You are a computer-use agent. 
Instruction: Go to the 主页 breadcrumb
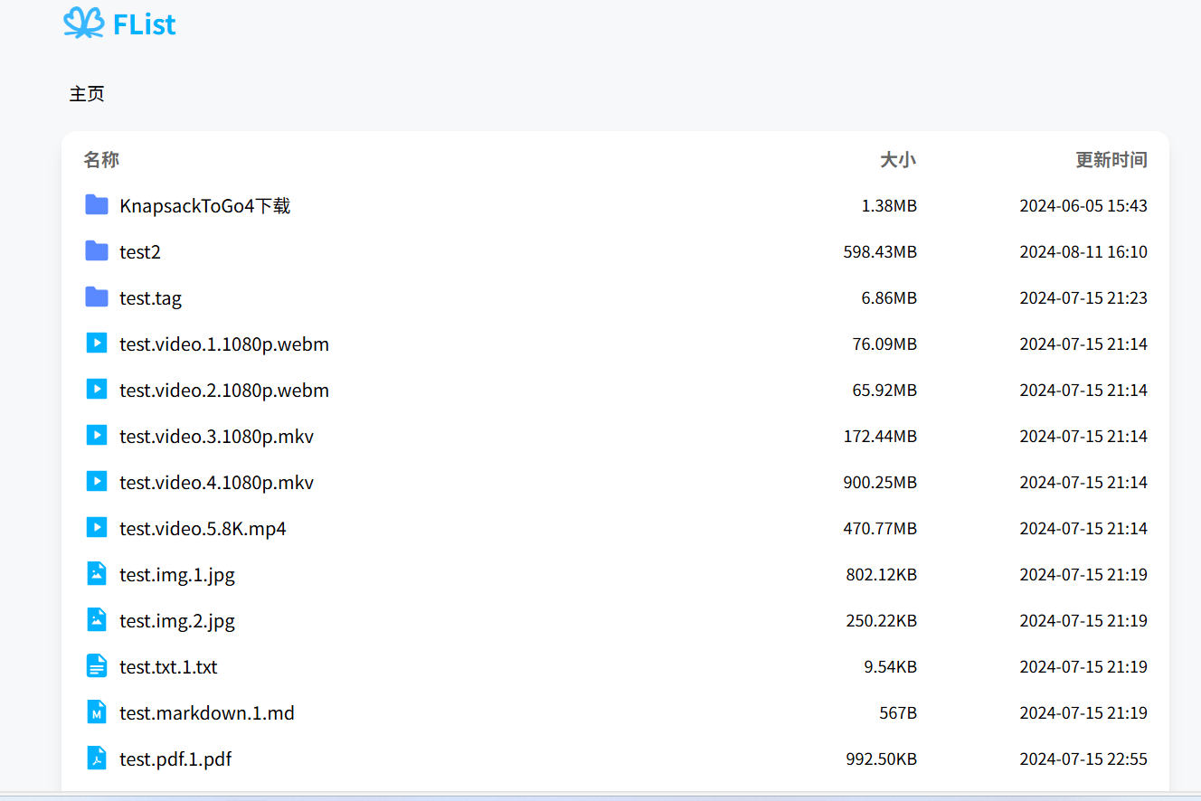(87, 94)
